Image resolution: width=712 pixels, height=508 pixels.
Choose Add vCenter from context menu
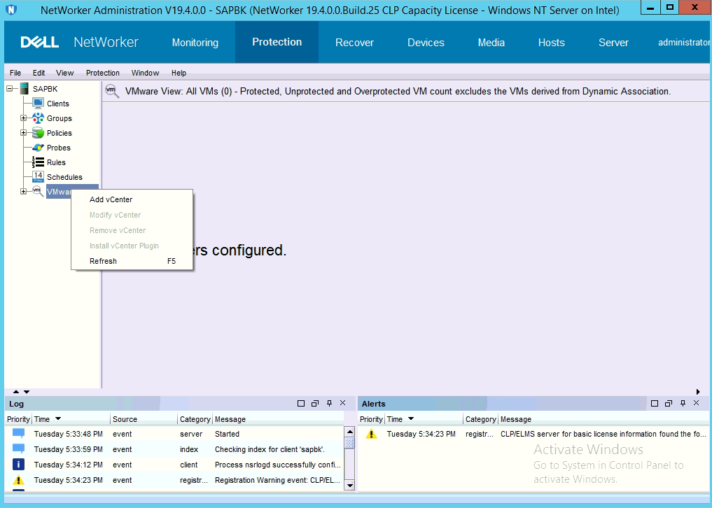[x=111, y=199]
